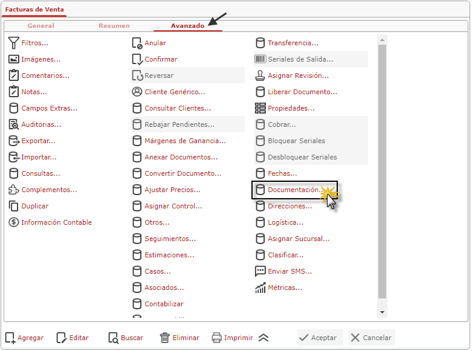Click the vertical scrollbar thumb
Image resolution: width=472 pixels, height=351 pixels.
(382, 172)
